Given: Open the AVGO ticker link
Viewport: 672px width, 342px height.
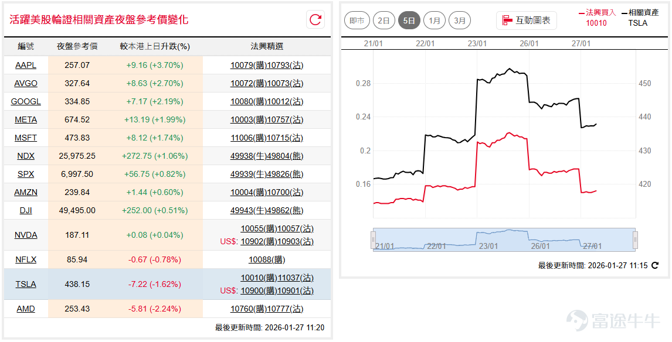Looking at the screenshot, I should click(26, 84).
